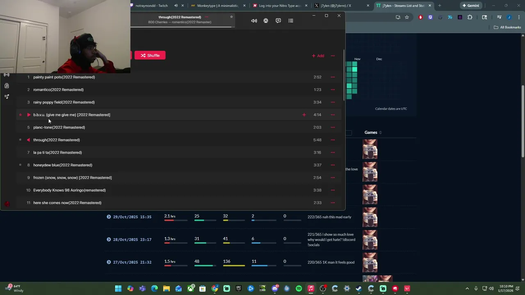Open the Up Next queue list
This screenshot has width=525, height=295.
click(291, 20)
